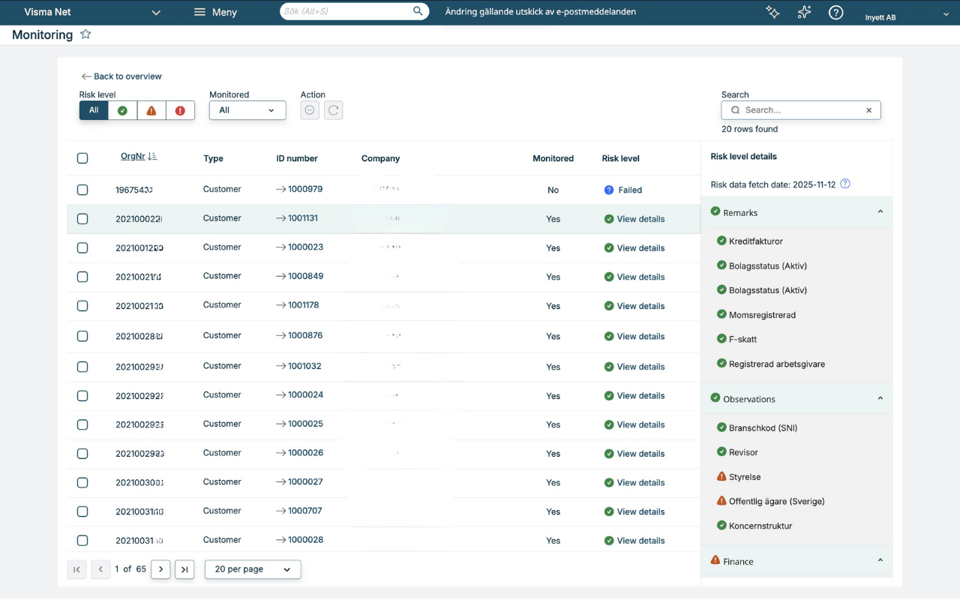Collapse the Remarks section
This screenshot has height=600, width=960.
pyautogui.click(x=880, y=212)
